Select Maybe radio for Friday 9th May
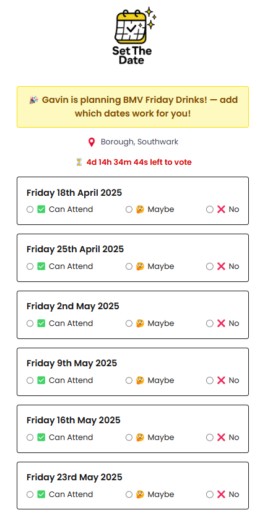This screenshot has height=515, width=260. click(129, 381)
